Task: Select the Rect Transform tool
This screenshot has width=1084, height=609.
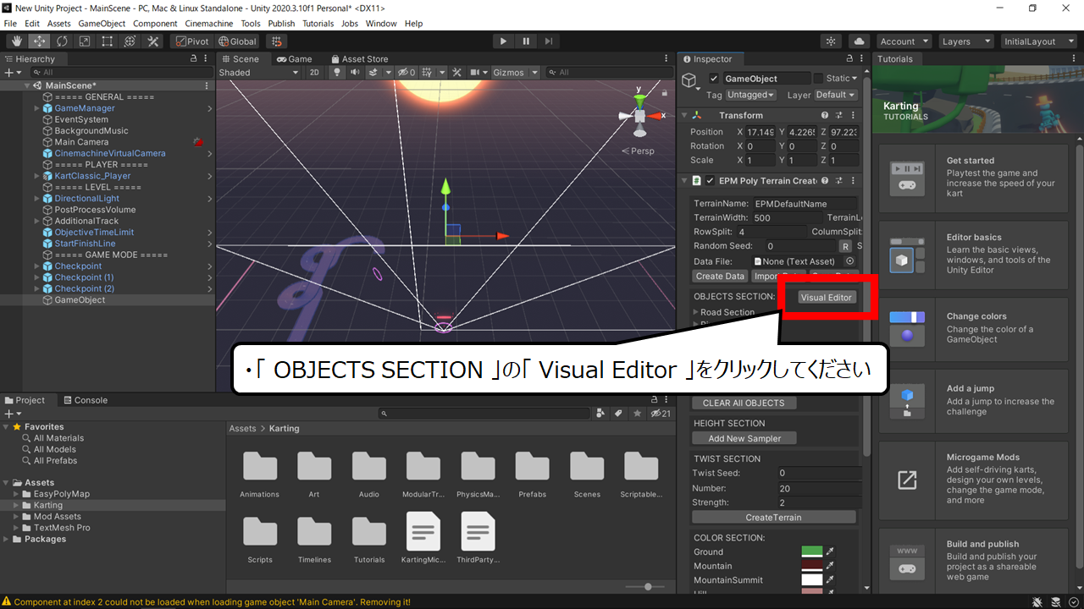Action: click(108, 41)
